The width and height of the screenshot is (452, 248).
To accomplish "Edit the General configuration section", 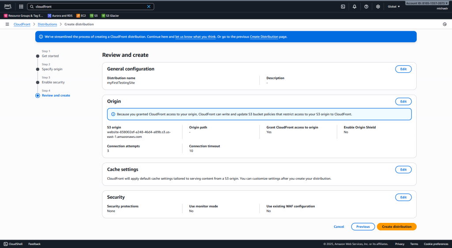I will pyautogui.click(x=403, y=69).
